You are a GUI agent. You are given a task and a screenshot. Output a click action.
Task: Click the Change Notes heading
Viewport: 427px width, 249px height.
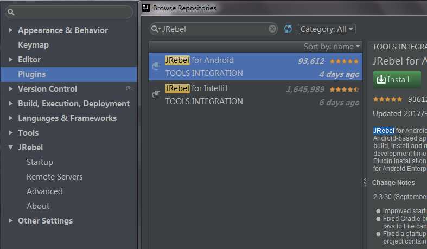click(393, 183)
